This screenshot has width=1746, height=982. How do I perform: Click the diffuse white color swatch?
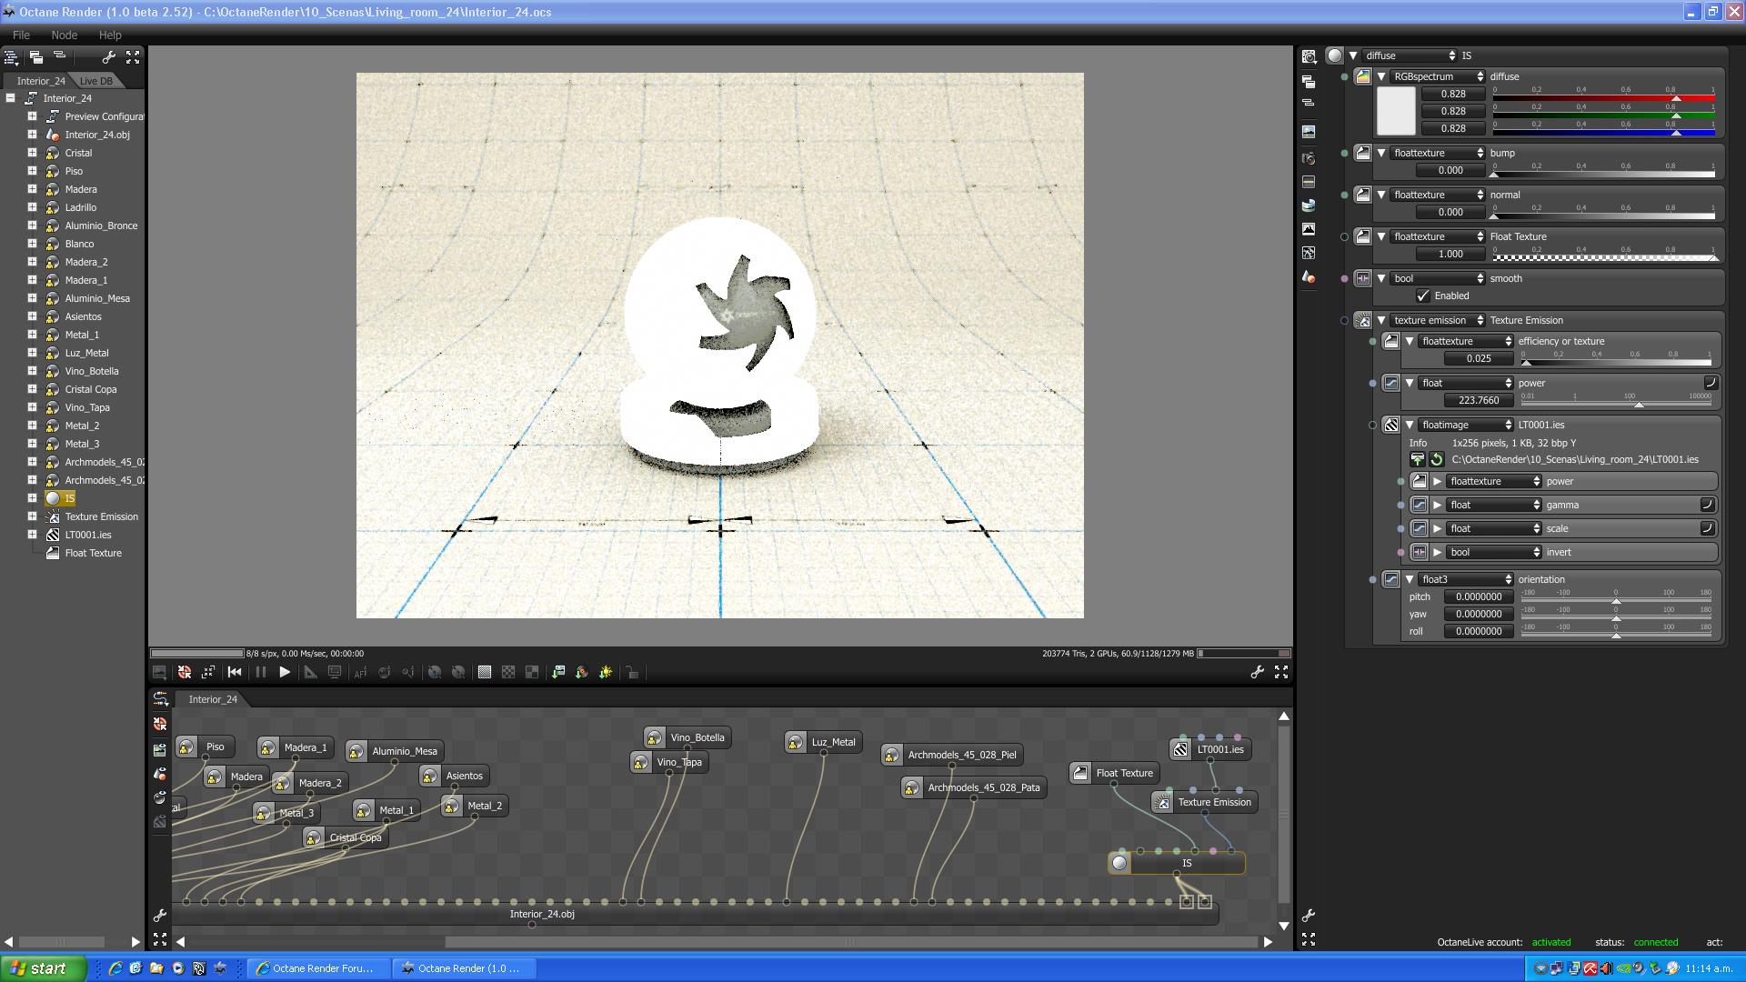[1396, 111]
